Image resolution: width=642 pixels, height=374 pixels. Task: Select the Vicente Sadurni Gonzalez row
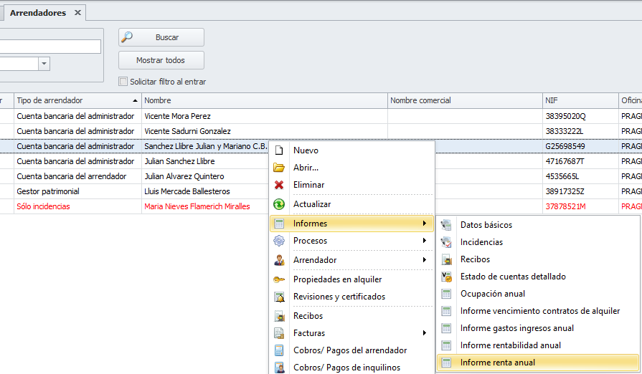[321, 131]
